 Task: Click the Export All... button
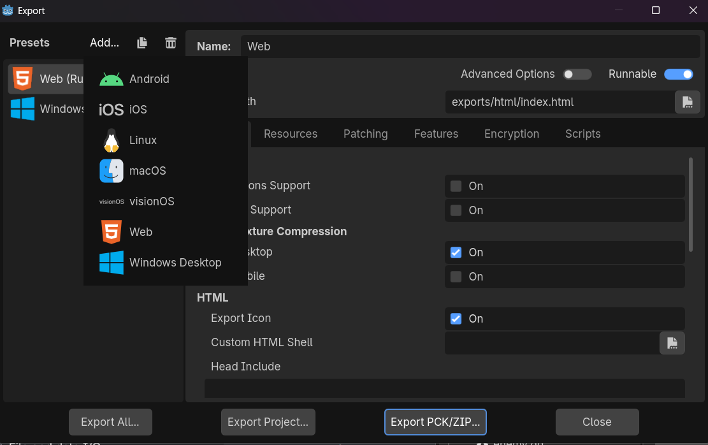pyautogui.click(x=110, y=422)
